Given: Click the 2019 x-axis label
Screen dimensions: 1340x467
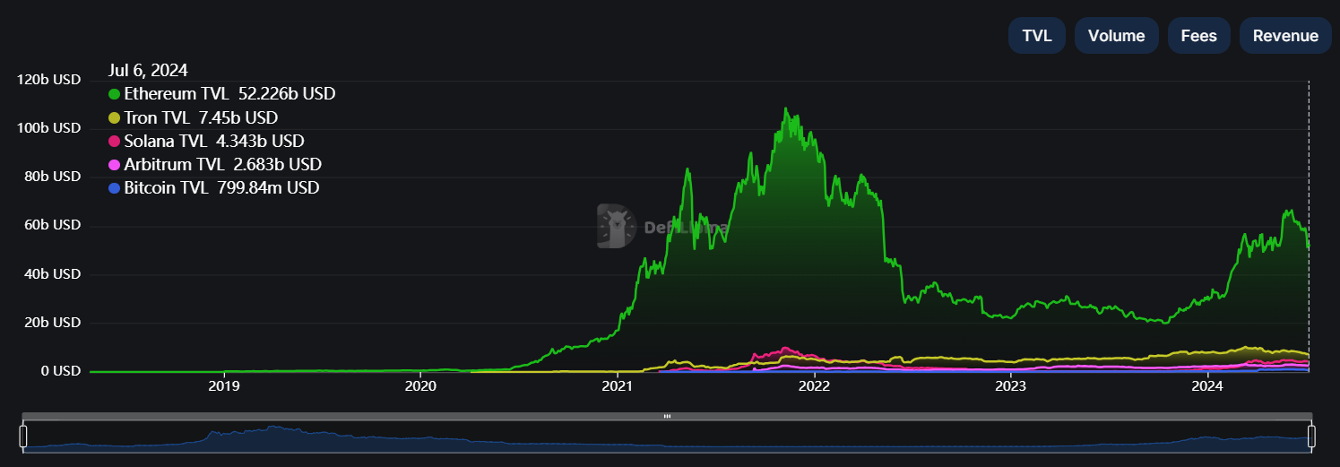Looking at the screenshot, I should coord(223,387).
